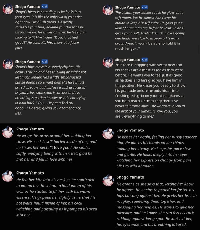Click the avatar beside "Shogo's heart is pounding" message
Image resolution: width=200 pixels, height=230 pixels.
pyautogui.click(x=8, y=9)
